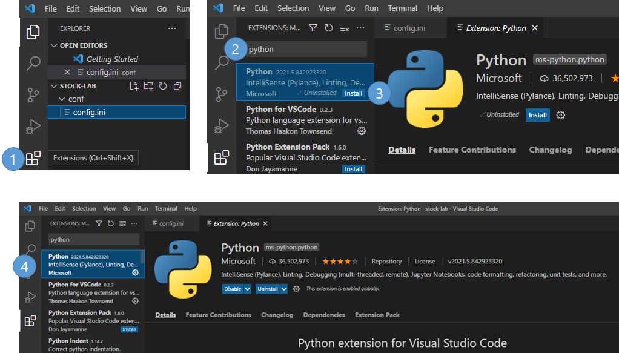Close config.ini in the OPEN EDITORS list

[x=67, y=72]
